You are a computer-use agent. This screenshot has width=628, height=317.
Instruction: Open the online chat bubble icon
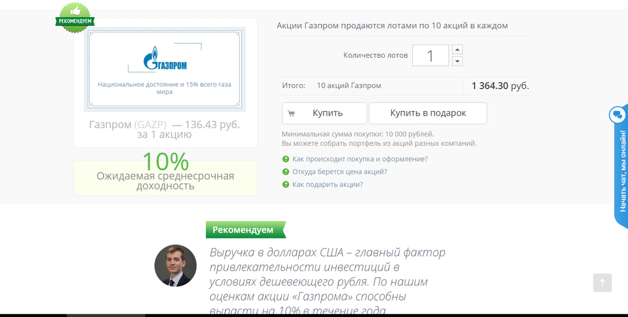click(617, 116)
